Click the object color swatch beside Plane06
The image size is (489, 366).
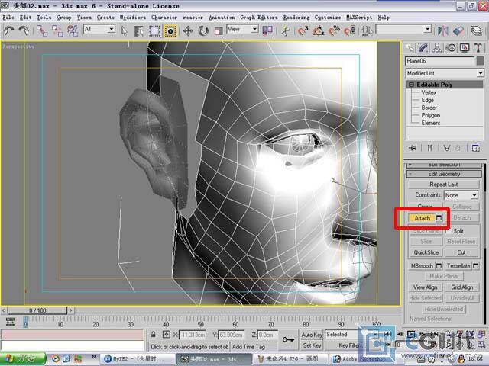[481, 61]
